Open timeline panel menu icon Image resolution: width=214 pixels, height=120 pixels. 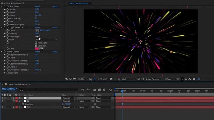point(30,84)
